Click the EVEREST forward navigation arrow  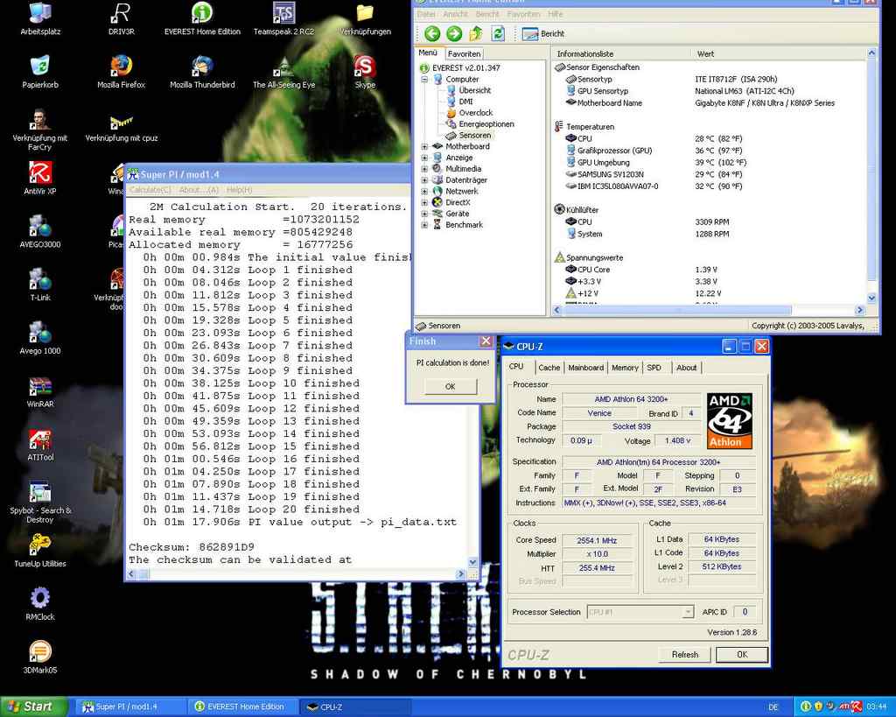(454, 34)
